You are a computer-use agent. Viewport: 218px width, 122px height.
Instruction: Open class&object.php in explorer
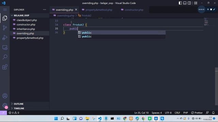(30, 20)
